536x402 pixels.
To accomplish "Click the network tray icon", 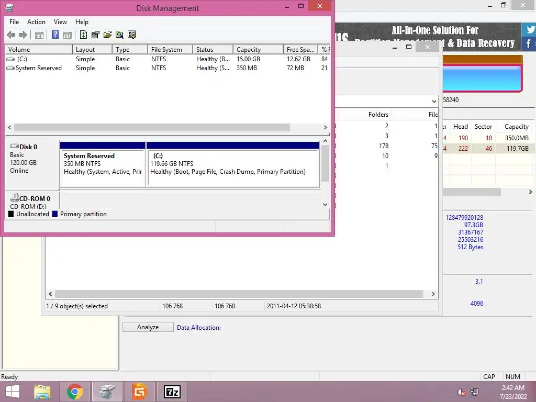I will (x=474, y=392).
